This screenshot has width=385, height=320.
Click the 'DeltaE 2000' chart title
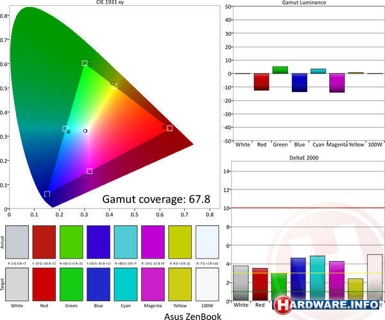pyautogui.click(x=304, y=158)
